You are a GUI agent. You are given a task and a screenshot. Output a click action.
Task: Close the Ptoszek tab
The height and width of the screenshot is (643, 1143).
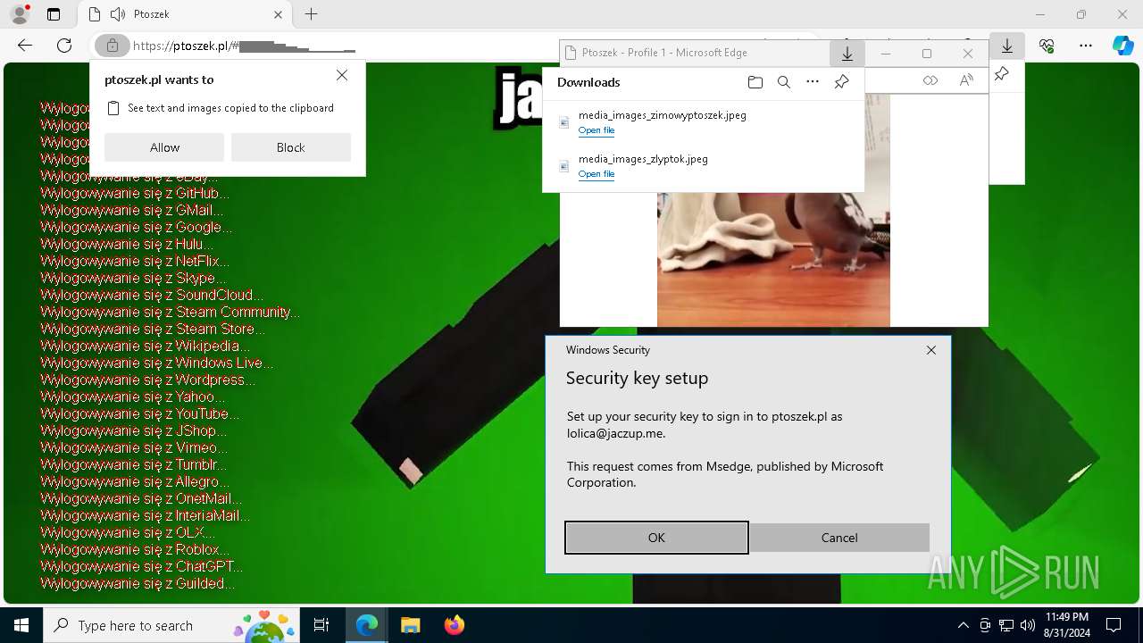click(279, 14)
